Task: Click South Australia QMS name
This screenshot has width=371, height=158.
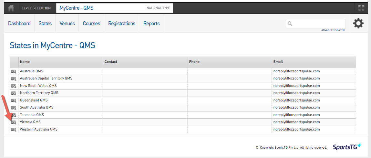Action: pos(37,107)
